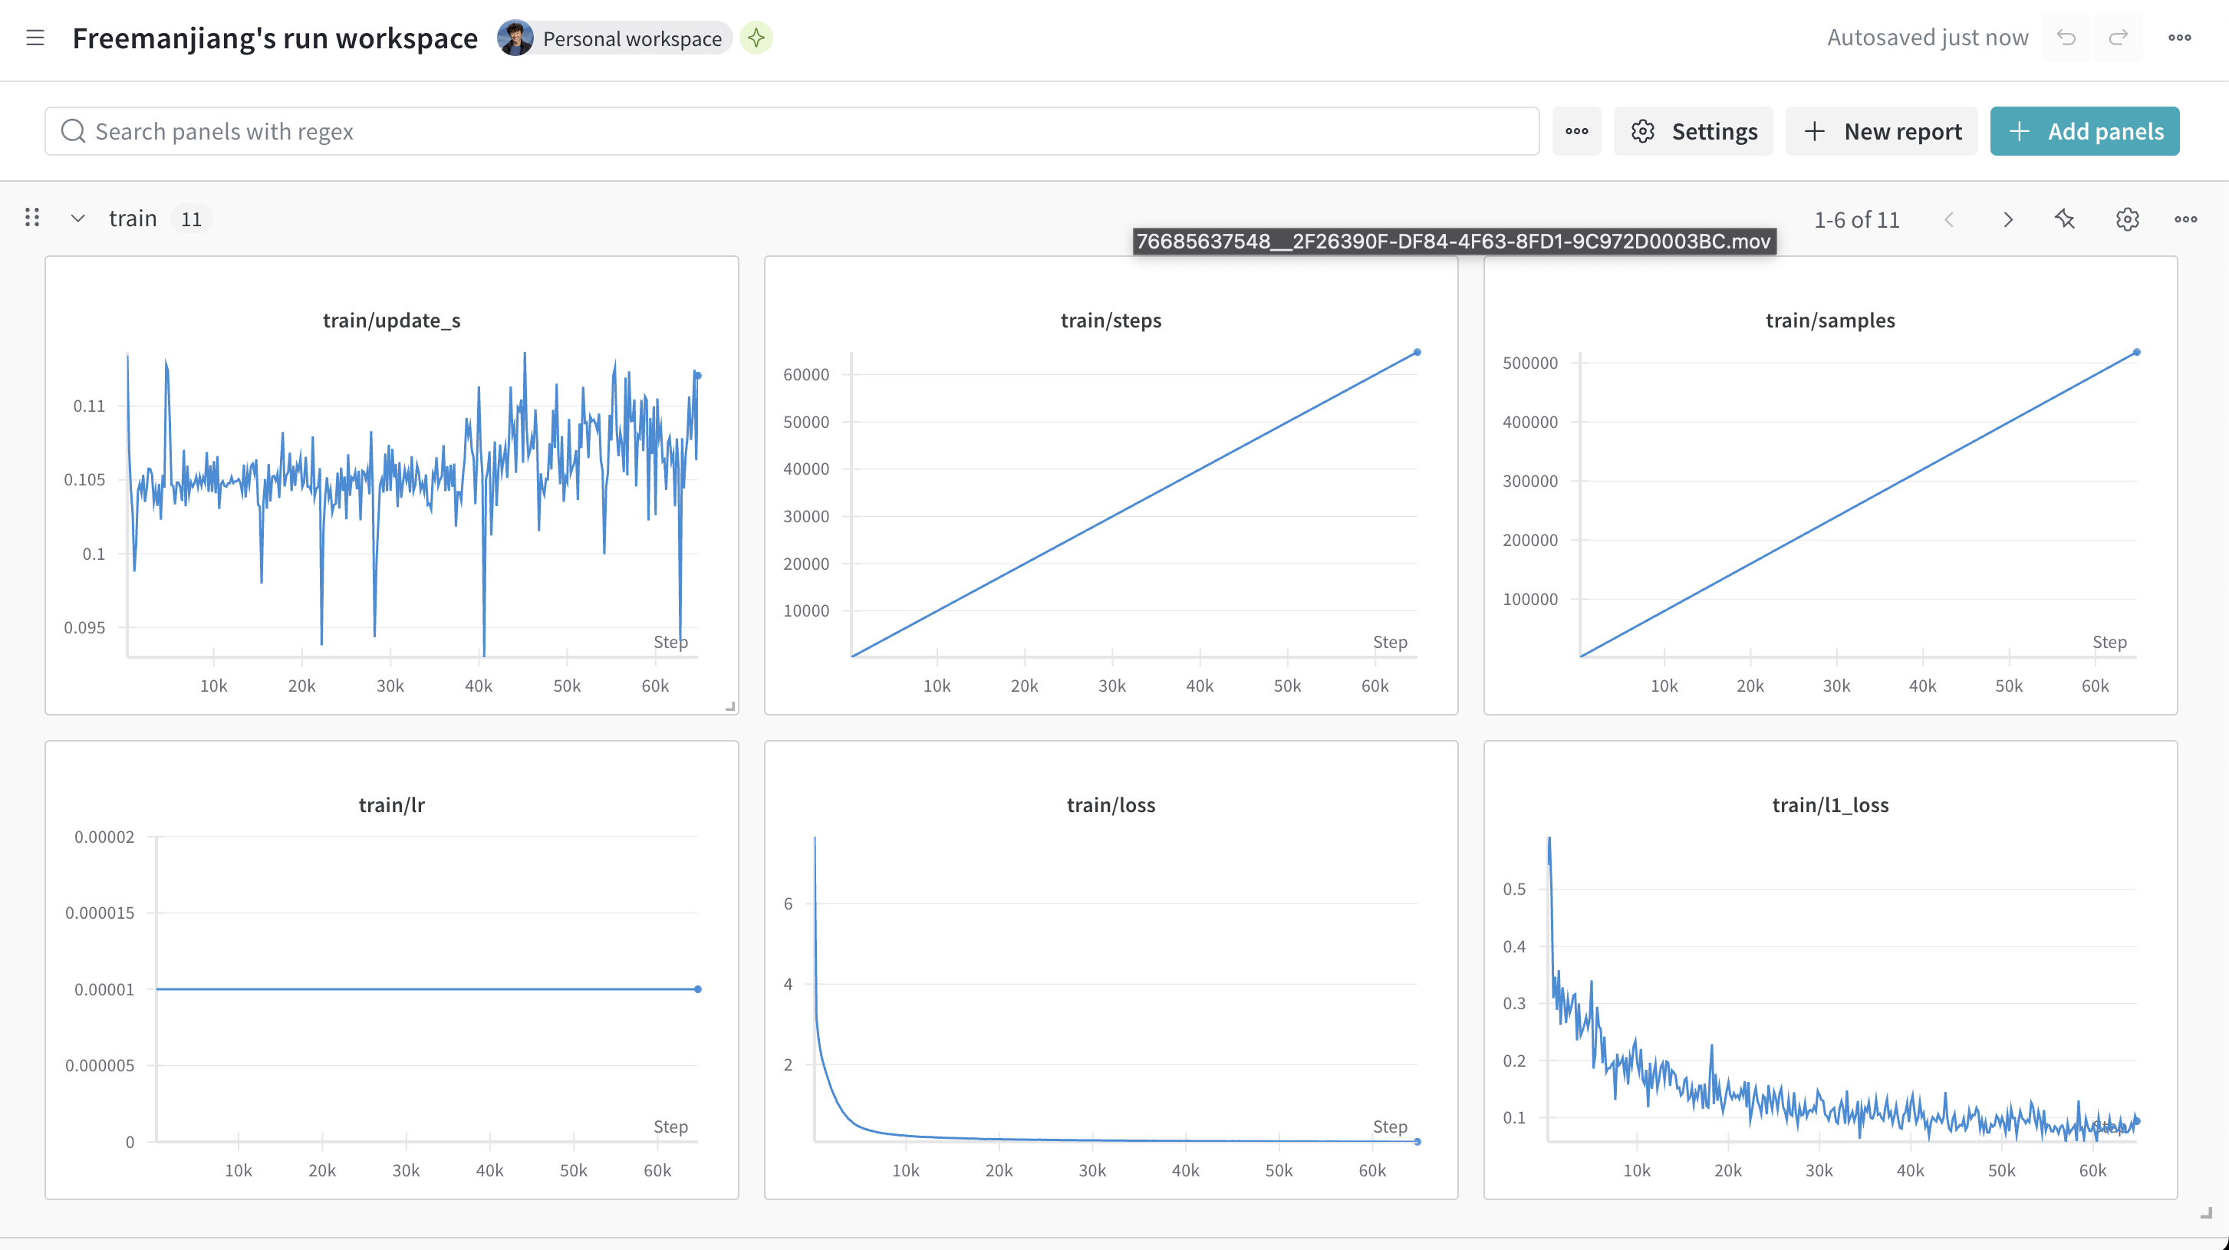This screenshot has width=2229, height=1250.
Task: Collapse the train section chevron
Action: click(78, 219)
